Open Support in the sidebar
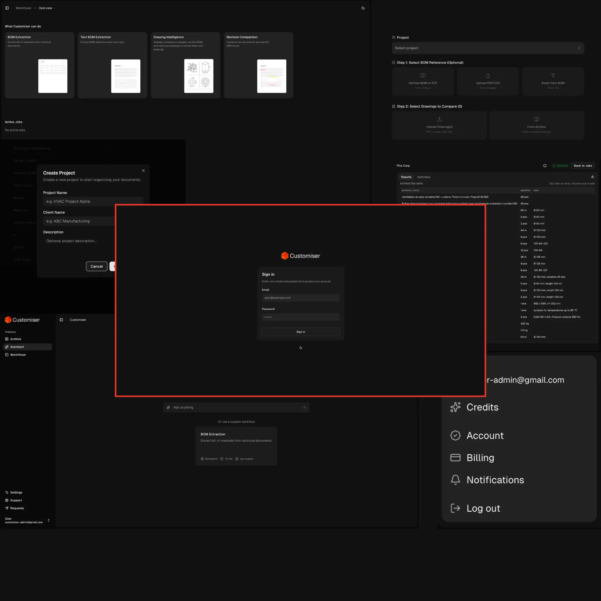The height and width of the screenshot is (601, 601). 14,500
